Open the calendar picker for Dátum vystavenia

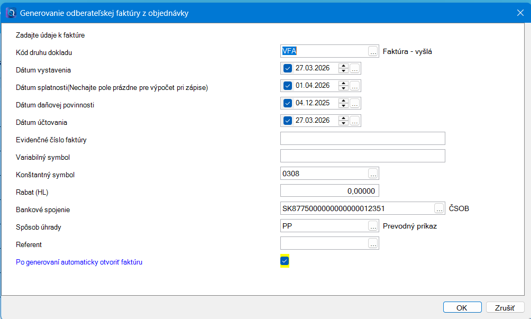[354, 68]
